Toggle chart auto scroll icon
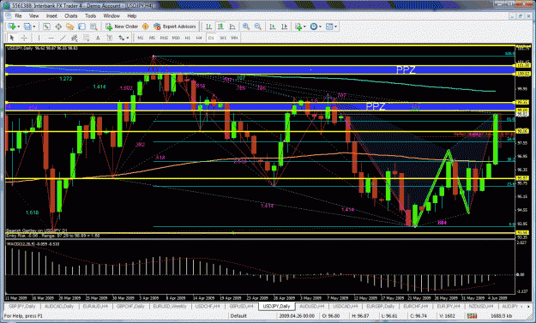 click(x=273, y=27)
